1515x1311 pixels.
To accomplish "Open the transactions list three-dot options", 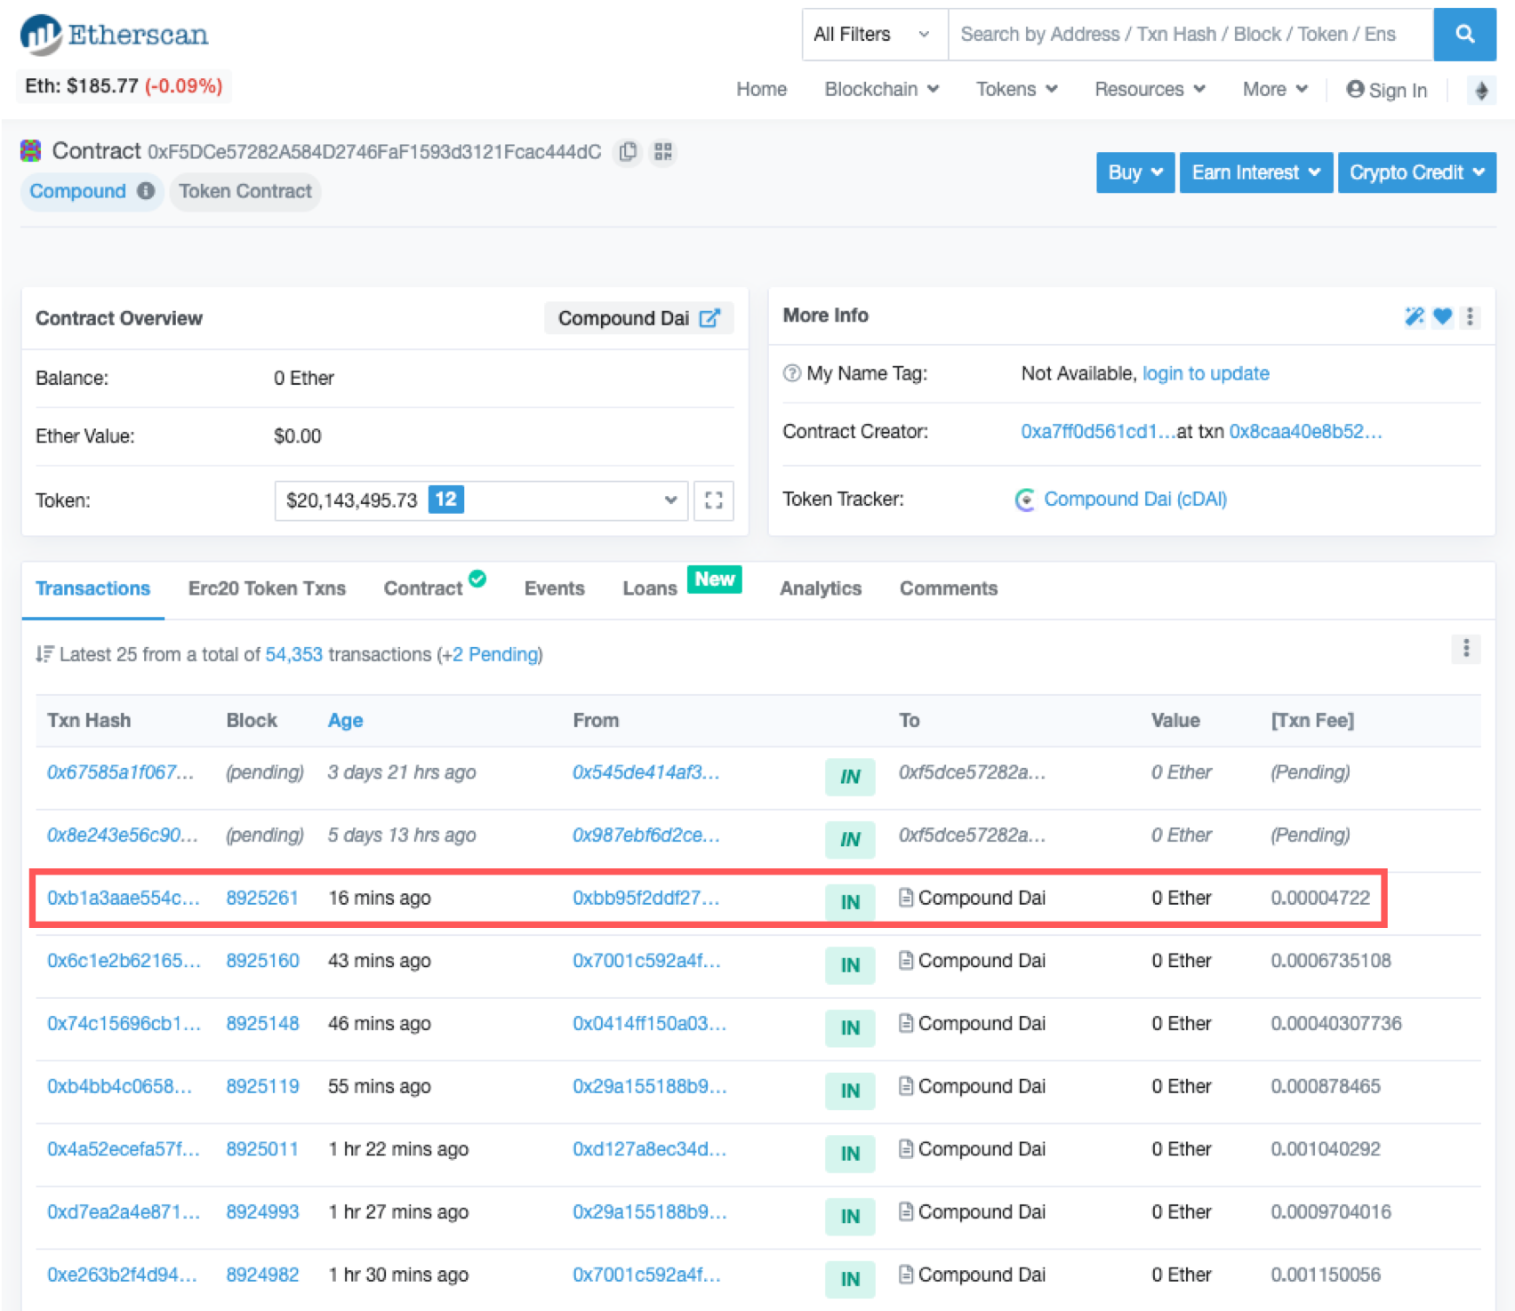I will coord(1466,649).
